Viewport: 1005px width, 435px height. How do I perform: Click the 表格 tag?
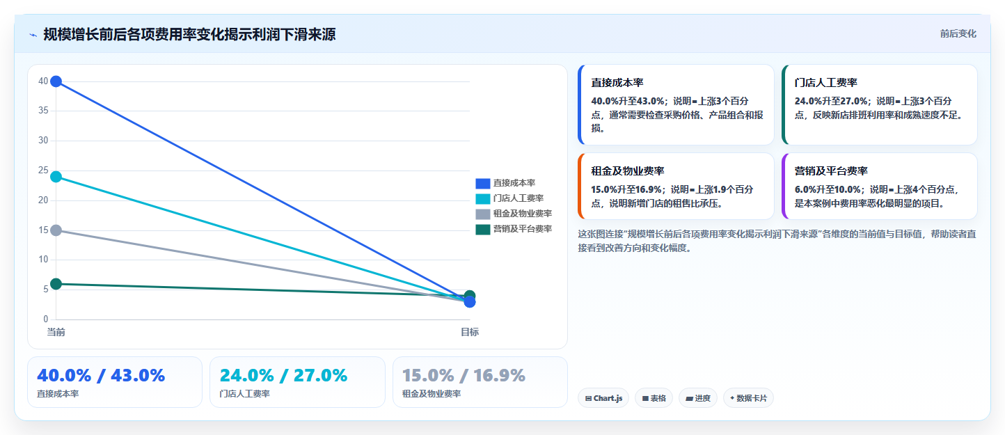654,398
